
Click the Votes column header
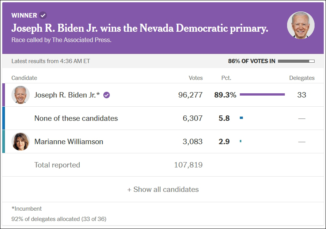(x=196, y=78)
